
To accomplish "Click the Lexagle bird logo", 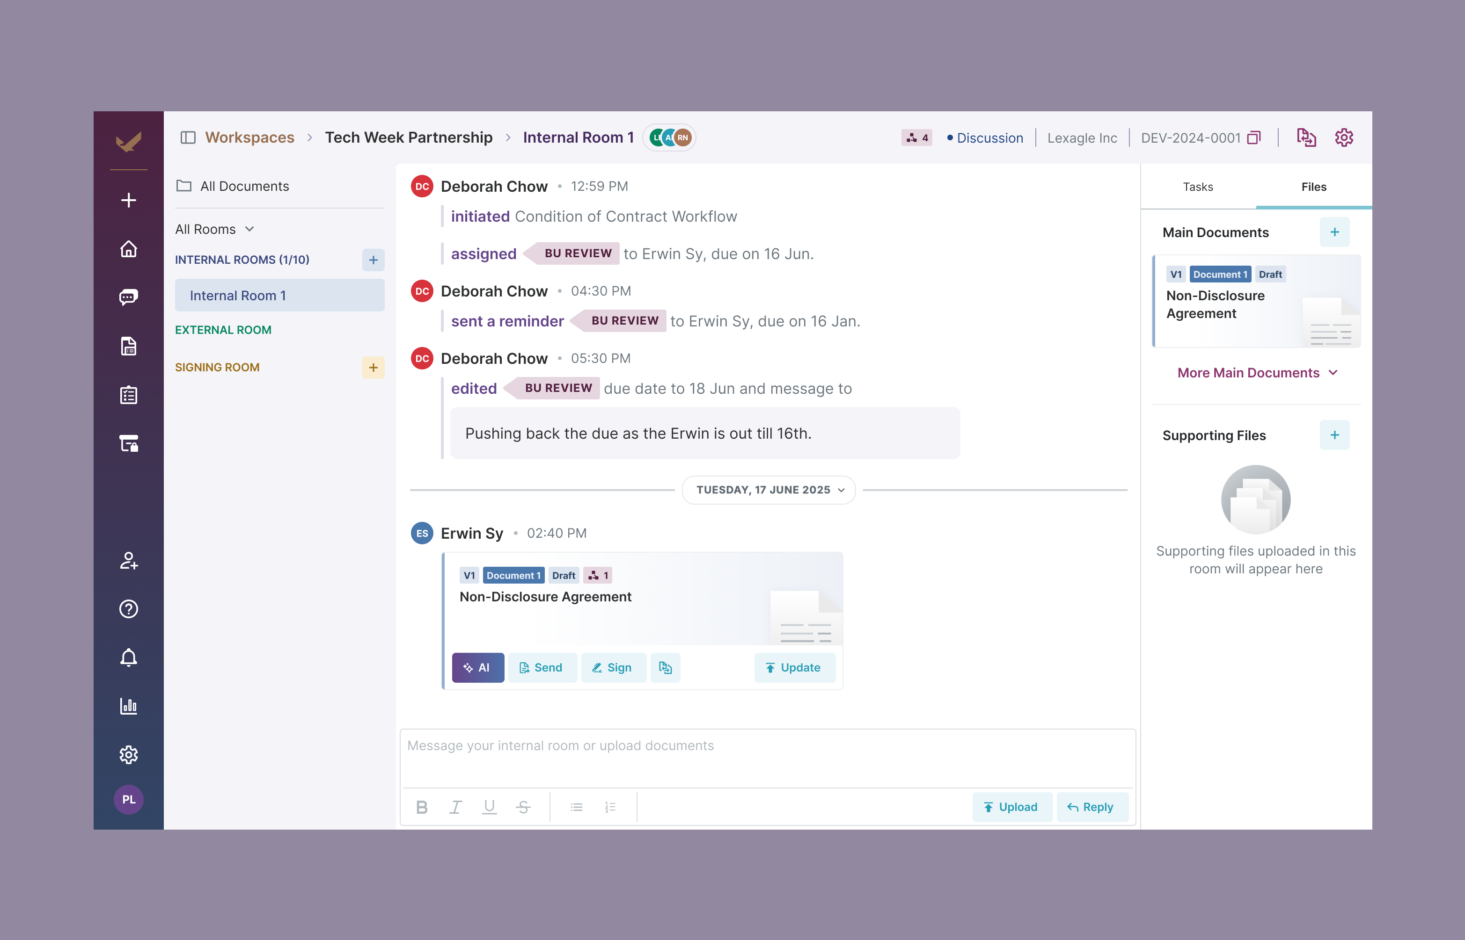I will pos(128,142).
